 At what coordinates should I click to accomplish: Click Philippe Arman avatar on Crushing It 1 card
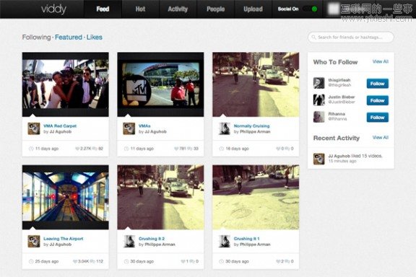[224, 241]
